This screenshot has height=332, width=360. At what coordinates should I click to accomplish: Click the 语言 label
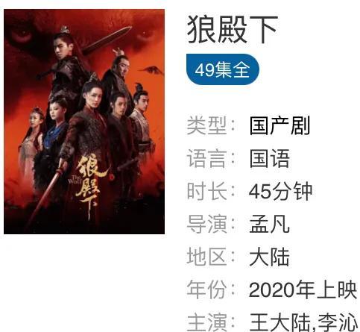coord(206,158)
